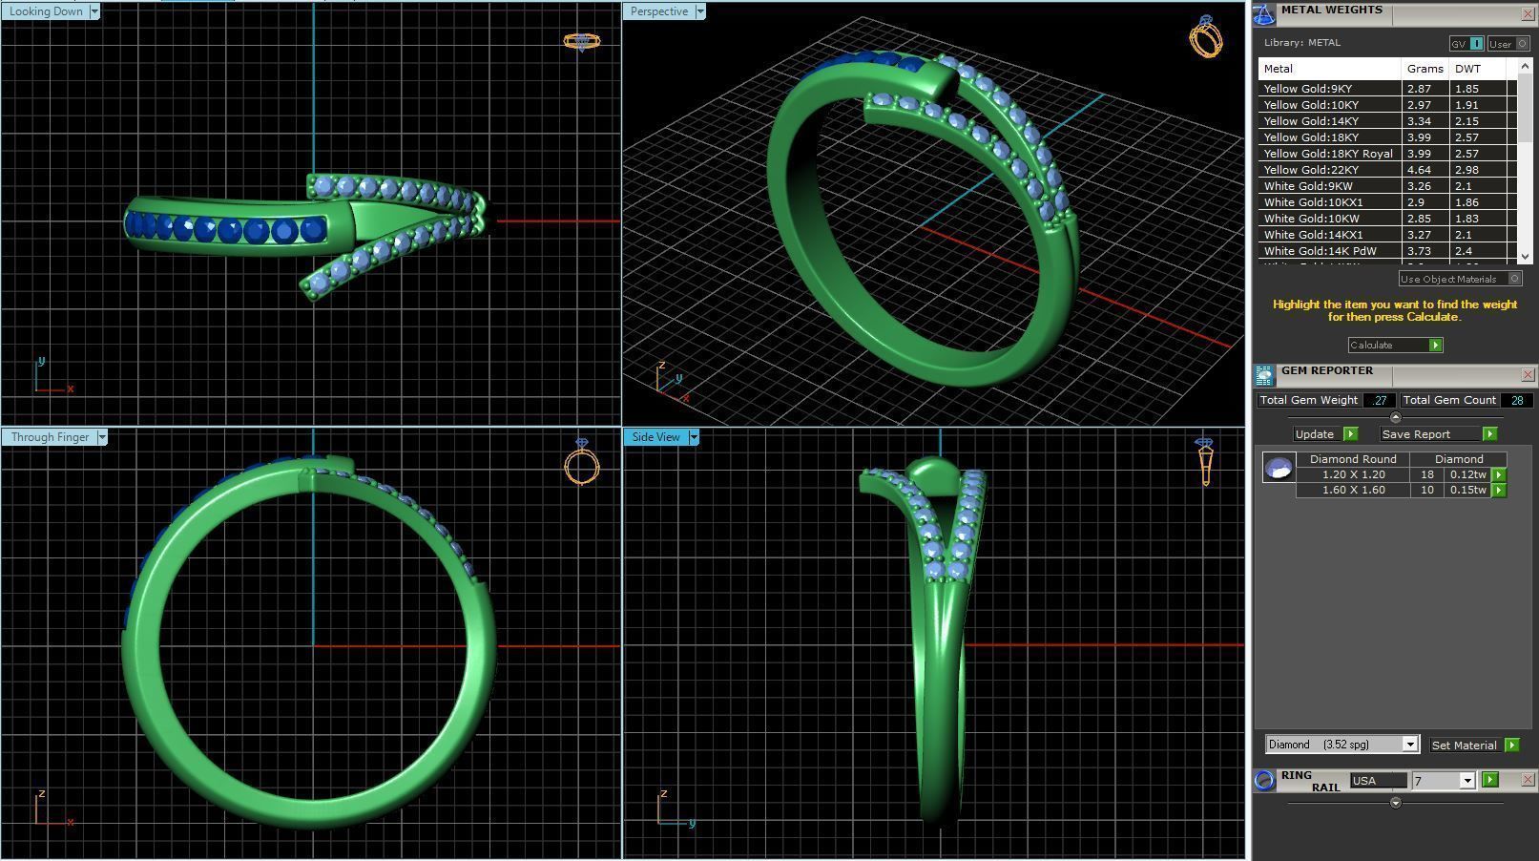The height and width of the screenshot is (861, 1539).
Task: Open the Looking Down viewport dropdown
Action: (94, 11)
